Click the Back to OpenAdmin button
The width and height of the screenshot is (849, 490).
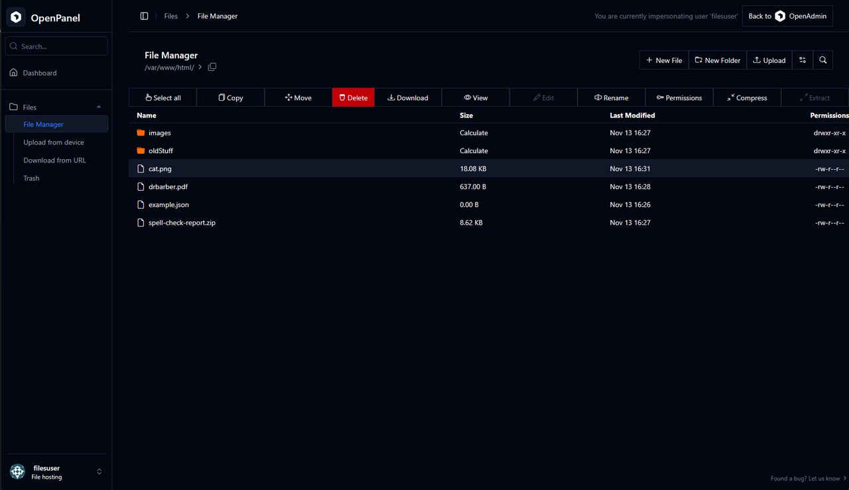point(787,15)
